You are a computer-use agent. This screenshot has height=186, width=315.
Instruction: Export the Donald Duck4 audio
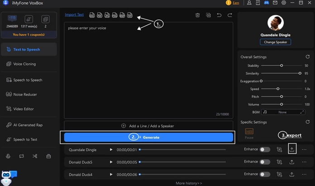pyautogui.click(x=292, y=174)
